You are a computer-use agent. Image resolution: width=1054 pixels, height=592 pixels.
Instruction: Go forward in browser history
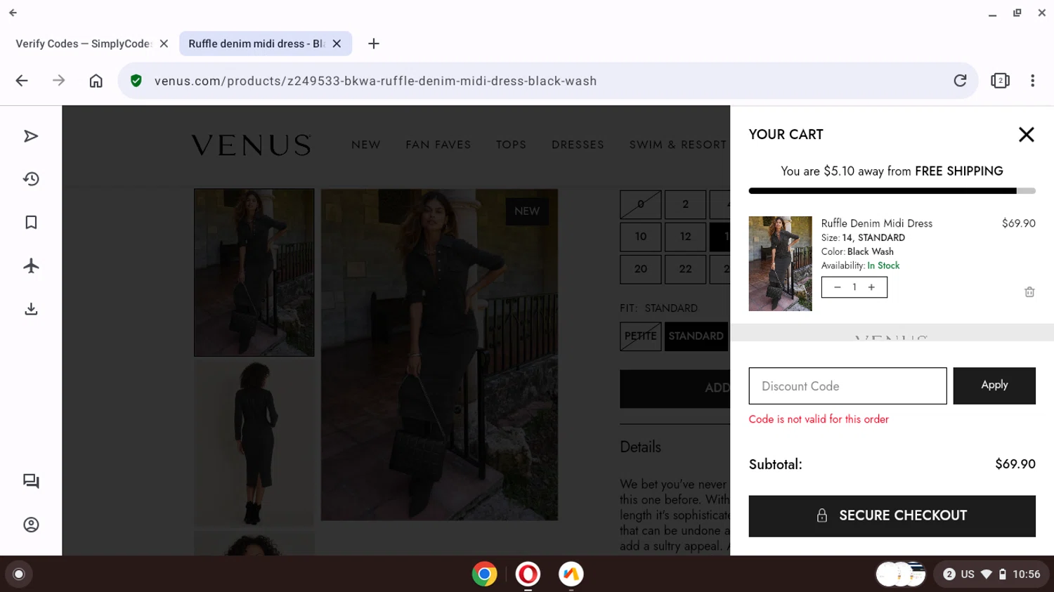click(59, 81)
